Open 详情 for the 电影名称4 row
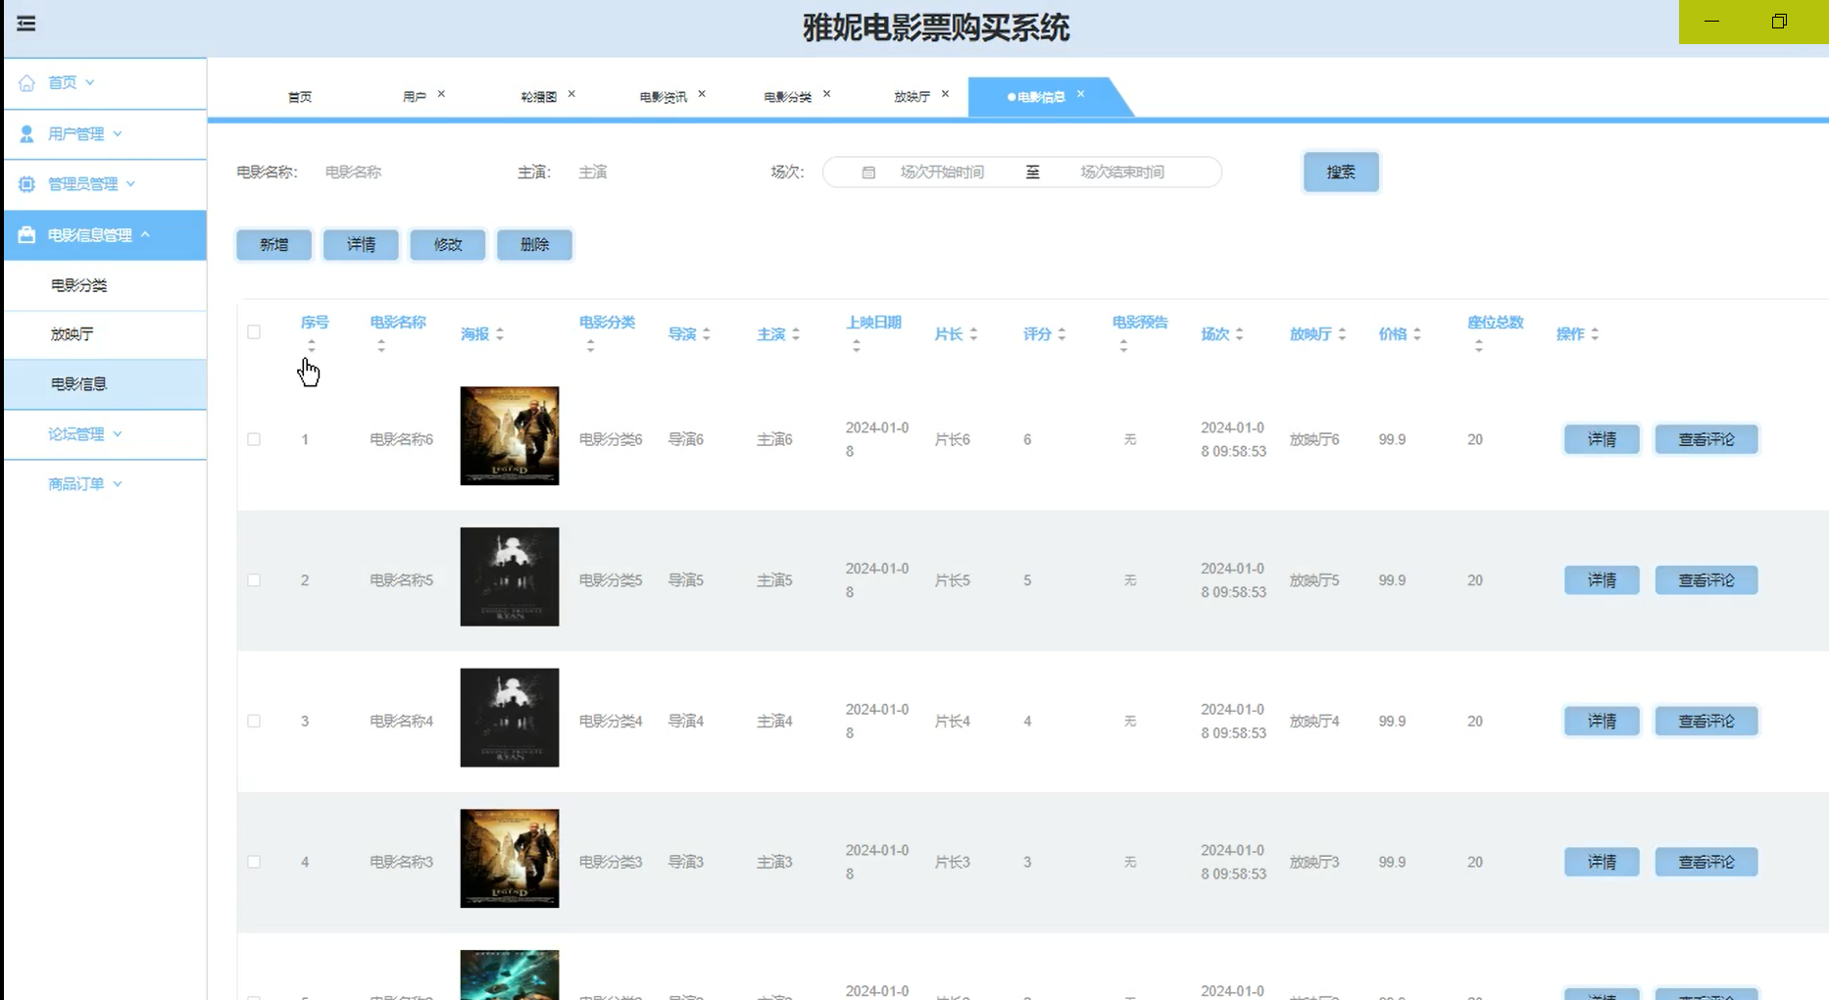Viewport: 1829px width, 1000px height. pos(1602,722)
